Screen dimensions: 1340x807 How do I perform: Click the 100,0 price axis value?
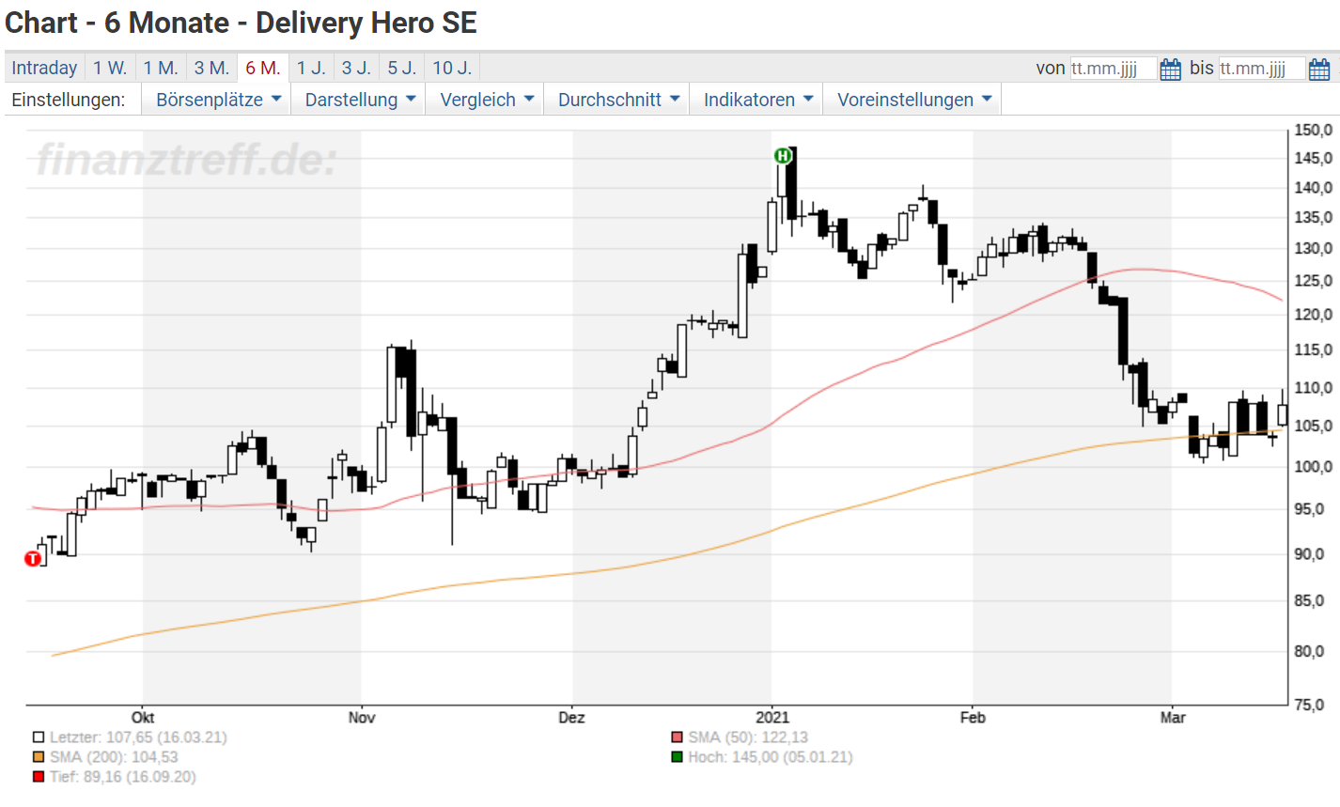(1314, 467)
